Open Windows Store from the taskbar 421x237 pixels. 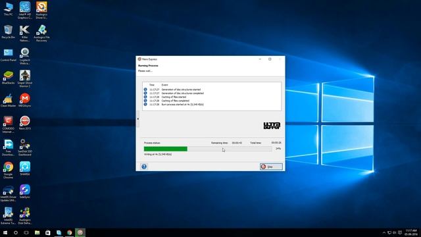(x=48, y=232)
